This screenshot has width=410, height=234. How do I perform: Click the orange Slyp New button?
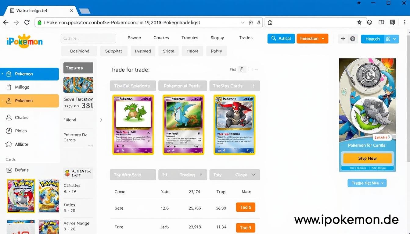tap(367, 158)
